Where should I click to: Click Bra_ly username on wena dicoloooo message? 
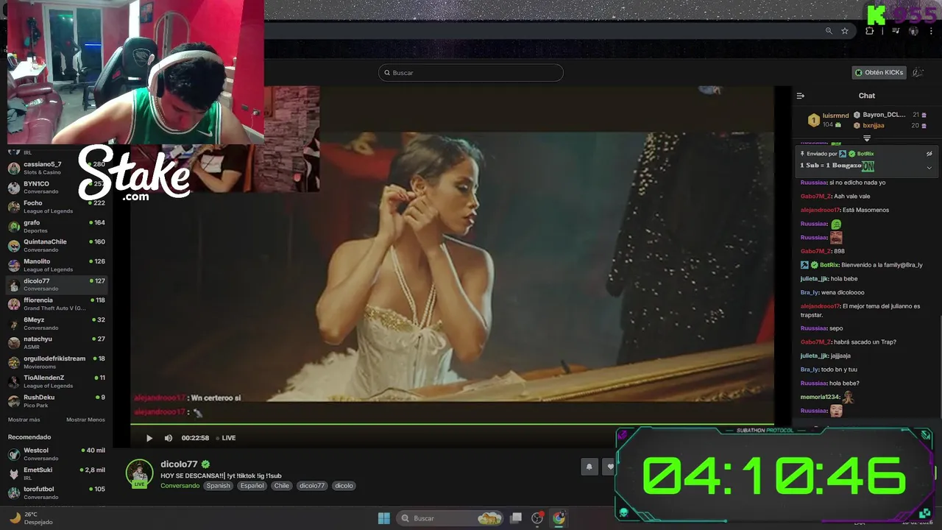(x=809, y=292)
